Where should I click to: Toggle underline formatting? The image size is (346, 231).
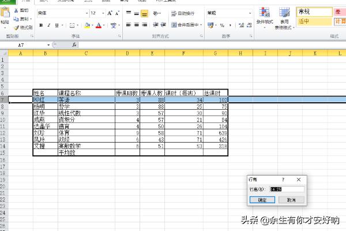pyautogui.click(x=57, y=25)
